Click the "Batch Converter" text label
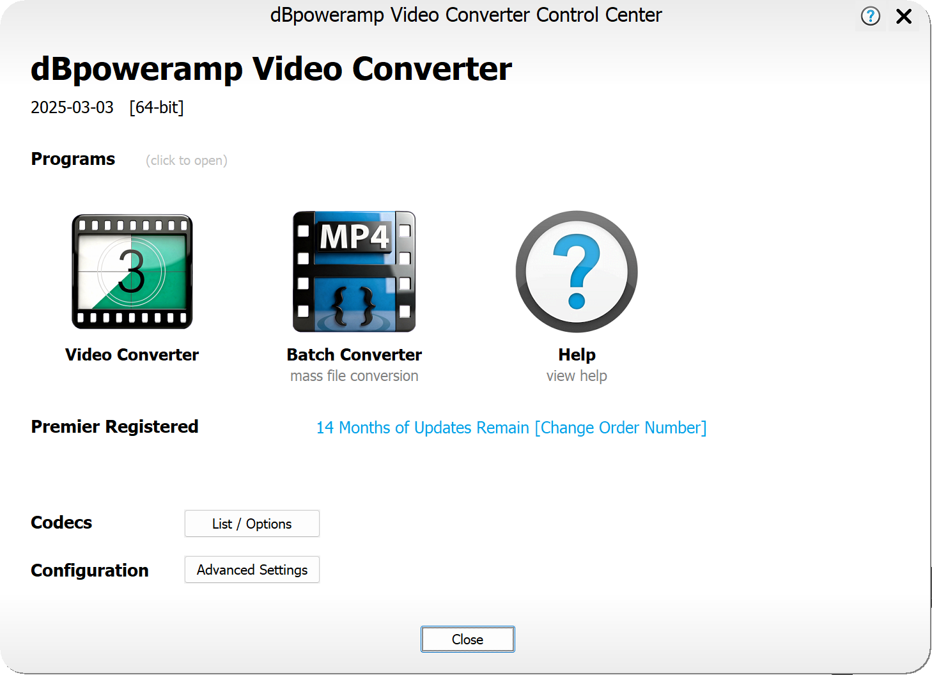Image resolution: width=932 pixels, height=675 pixels. (x=354, y=355)
